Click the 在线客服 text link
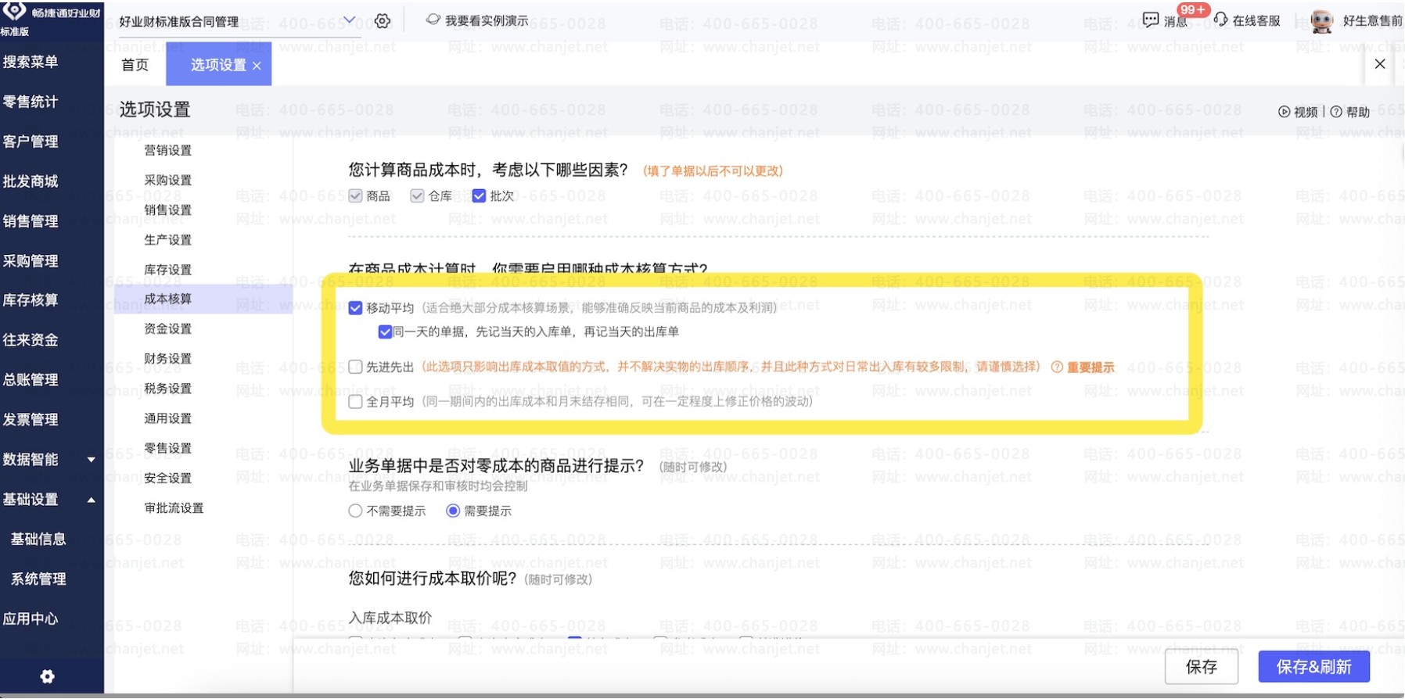Screen dimensions: 1405x699 (x=1256, y=21)
